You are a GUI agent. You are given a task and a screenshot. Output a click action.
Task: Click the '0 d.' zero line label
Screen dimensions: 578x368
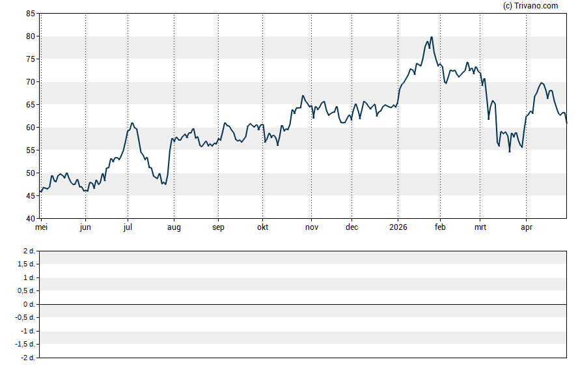[29, 304]
